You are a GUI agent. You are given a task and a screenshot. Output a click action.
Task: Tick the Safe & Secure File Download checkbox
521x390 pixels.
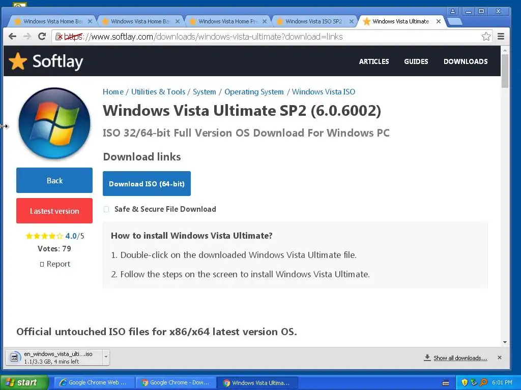click(x=106, y=209)
